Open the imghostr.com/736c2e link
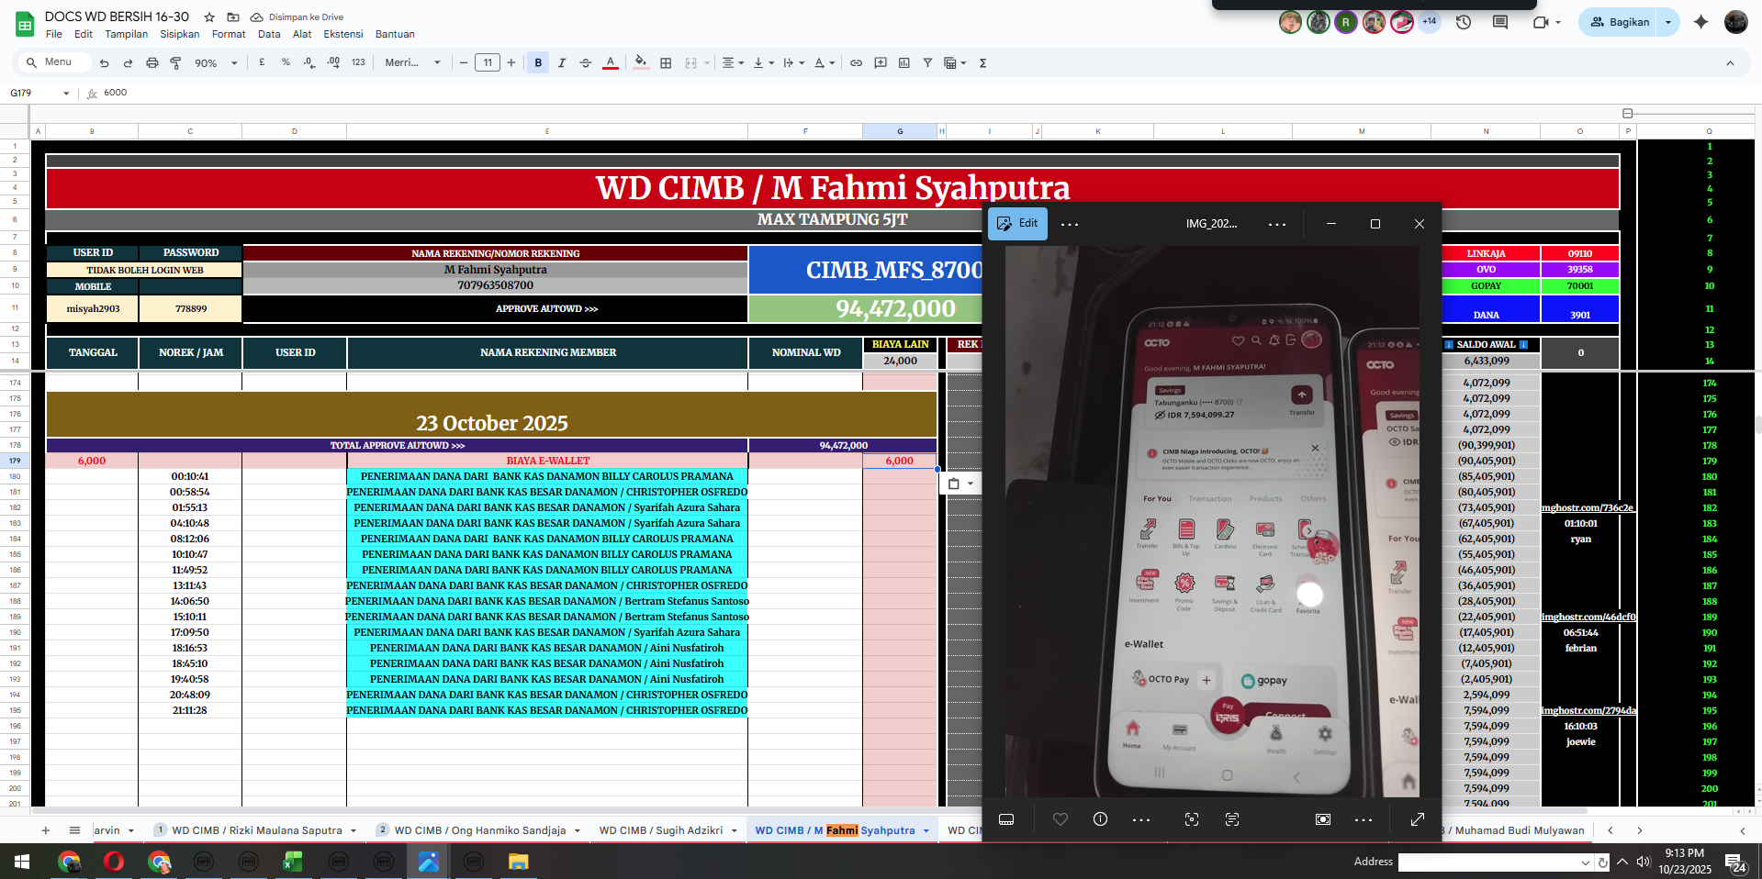The image size is (1762, 879). coord(1588,507)
